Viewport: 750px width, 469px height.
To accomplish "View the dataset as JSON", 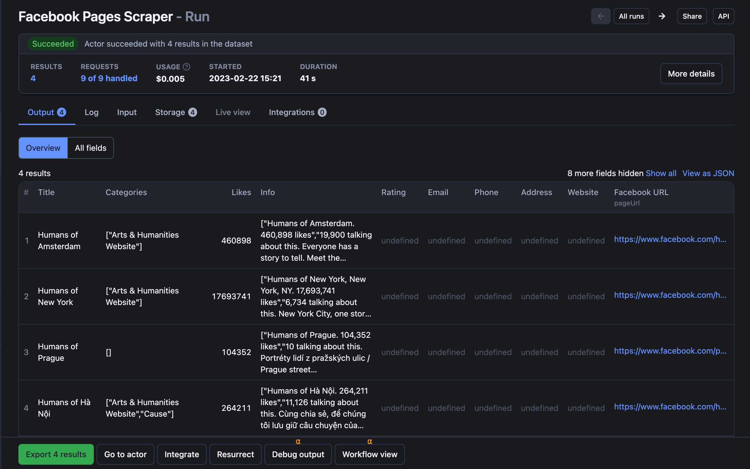I will [x=708, y=173].
